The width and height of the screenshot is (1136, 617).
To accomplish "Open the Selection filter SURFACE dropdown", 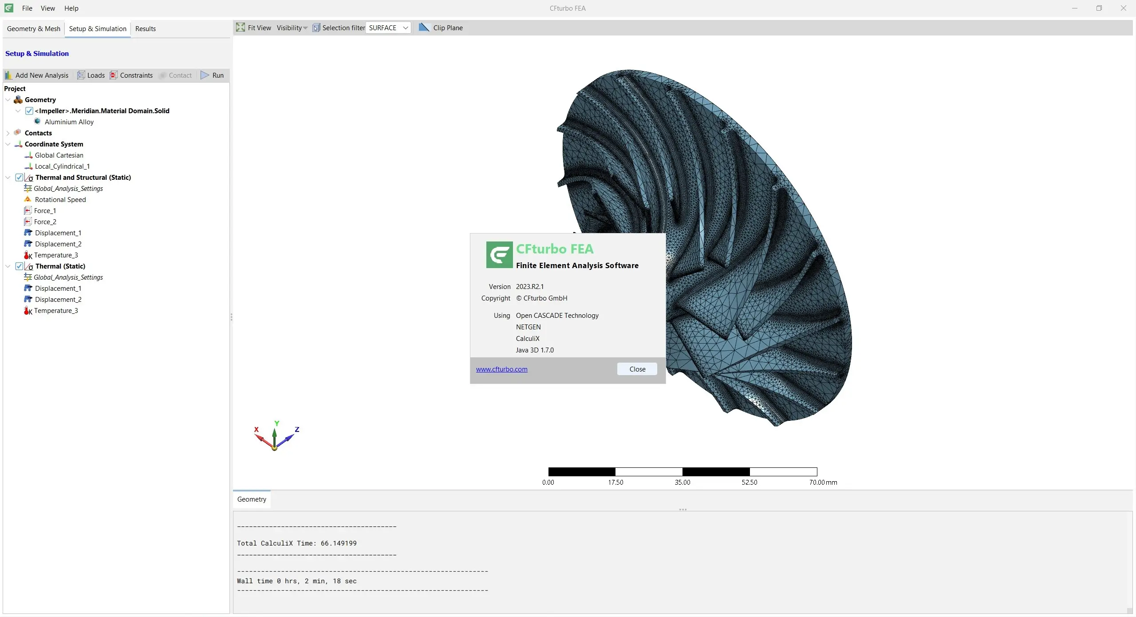I will click(388, 28).
